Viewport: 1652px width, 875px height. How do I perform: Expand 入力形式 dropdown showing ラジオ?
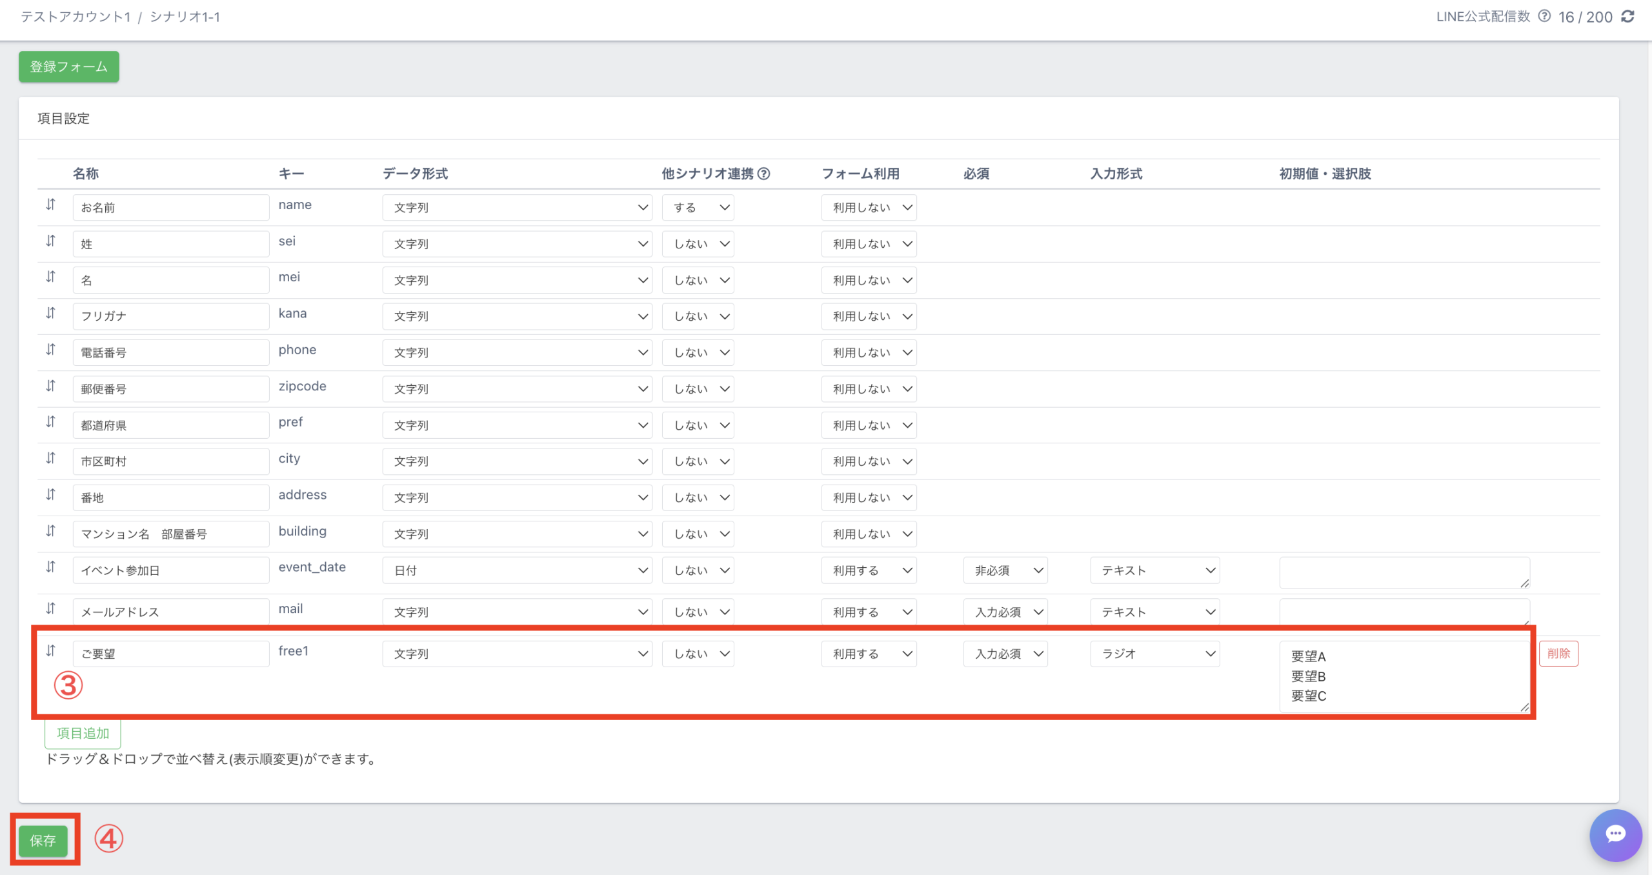pyautogui.click(x=1154, y=654)
